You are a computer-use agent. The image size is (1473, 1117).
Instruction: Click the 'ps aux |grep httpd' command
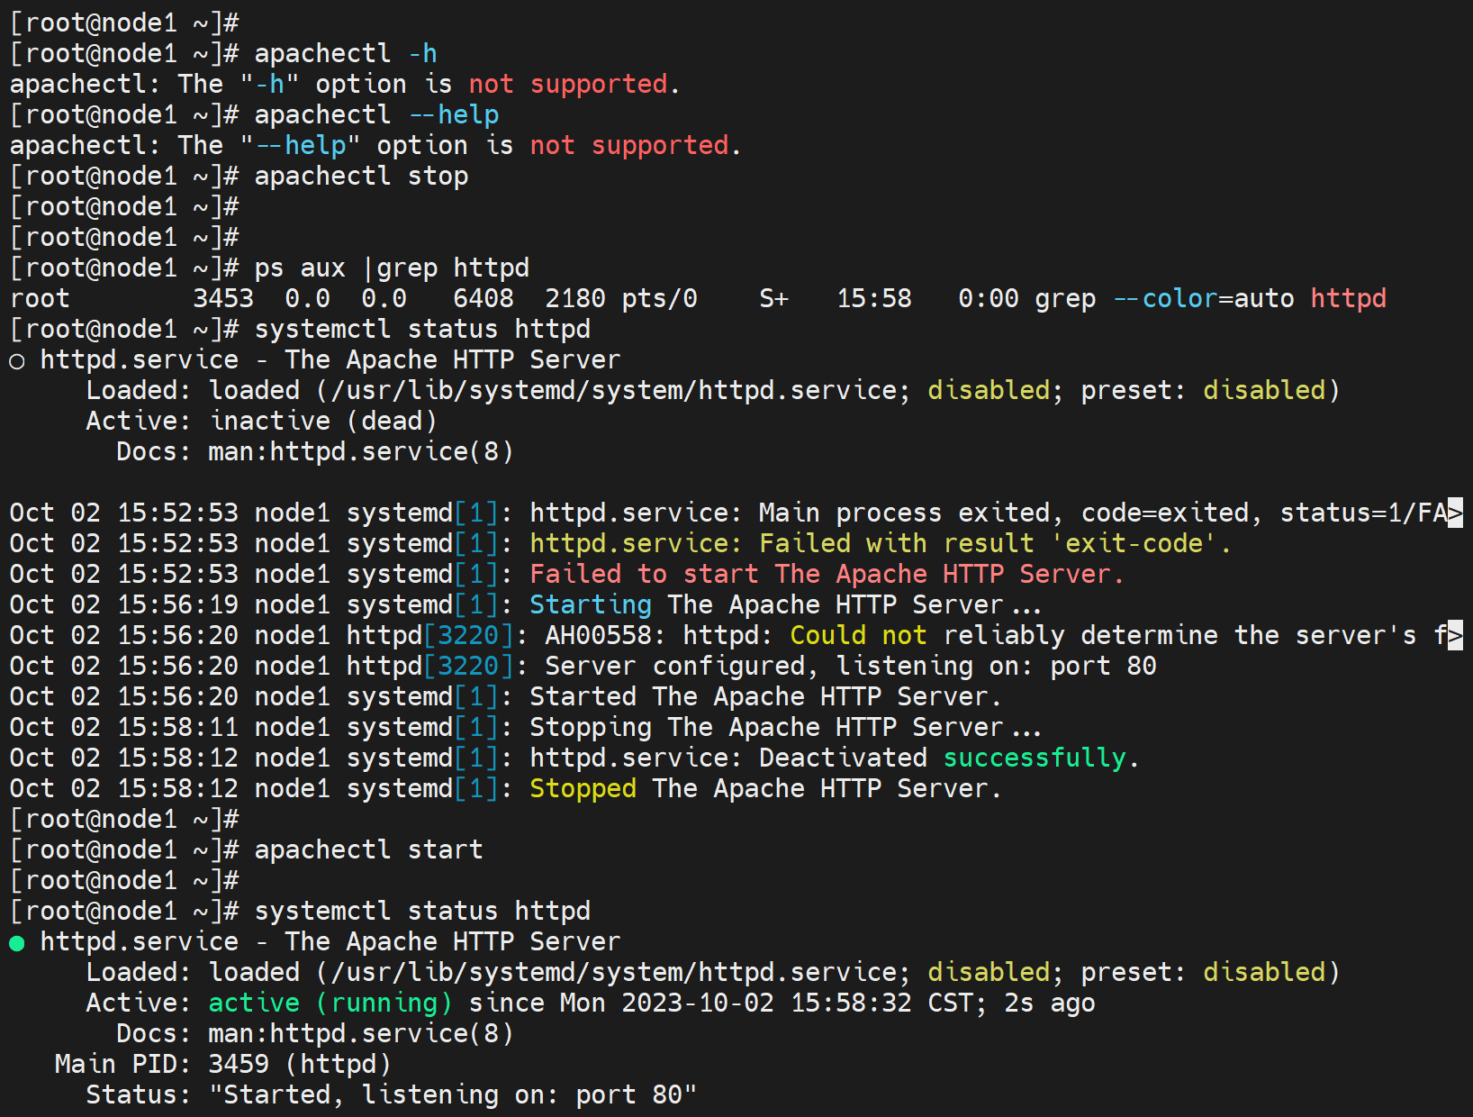[x=391, y=268]
